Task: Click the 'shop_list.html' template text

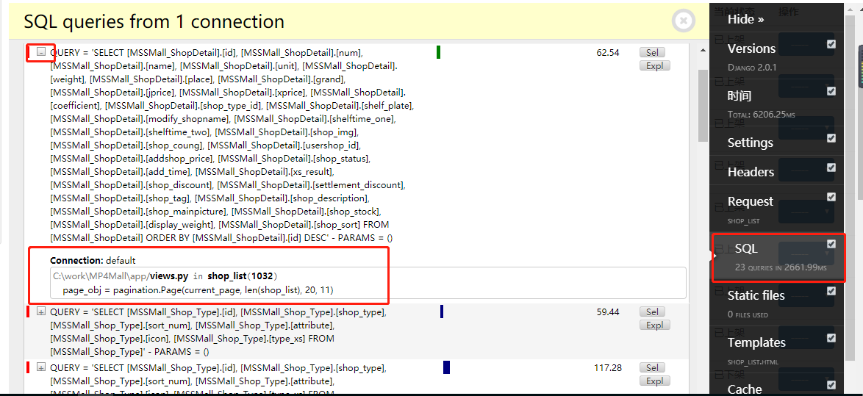Action: [x=753, y=362]
